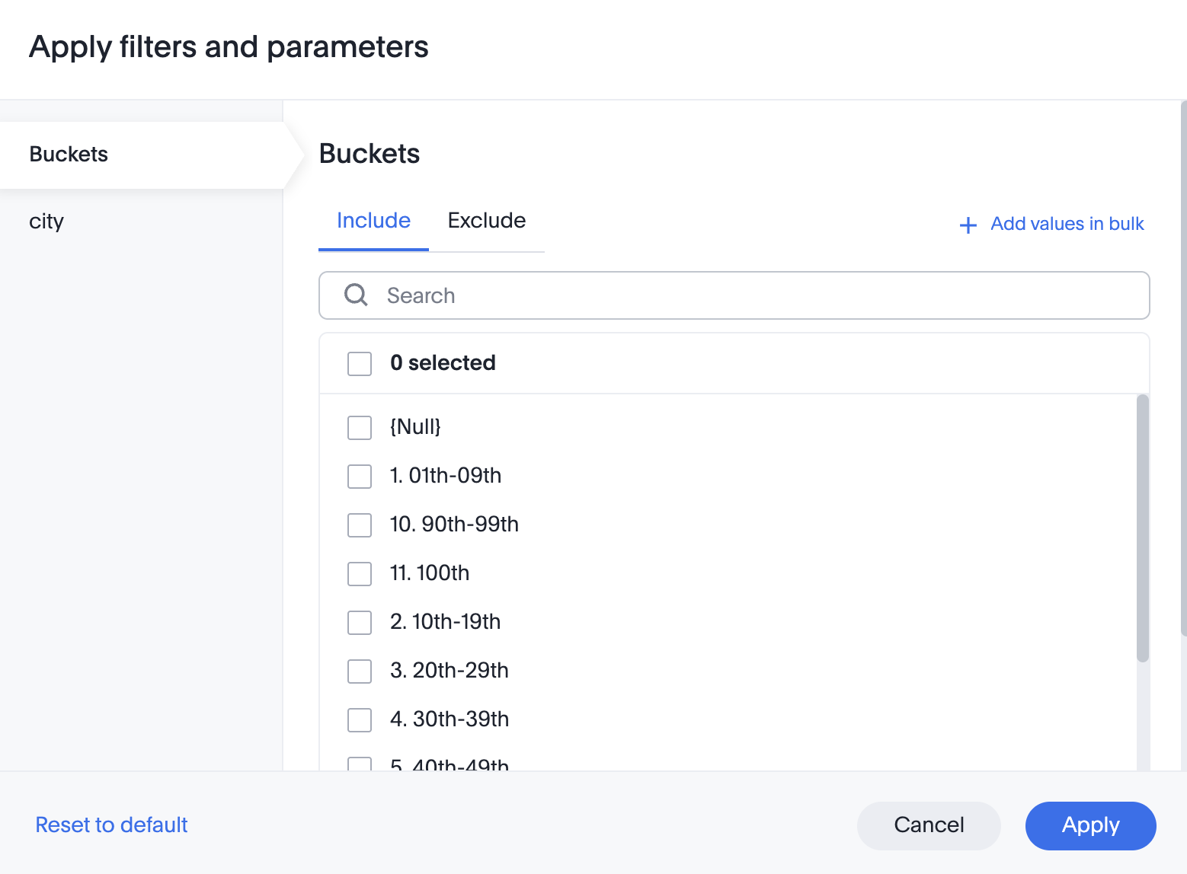The image size is (1187, 874).
Task: Click the search magnifying glass icon
Action: (x=356, y=295)
